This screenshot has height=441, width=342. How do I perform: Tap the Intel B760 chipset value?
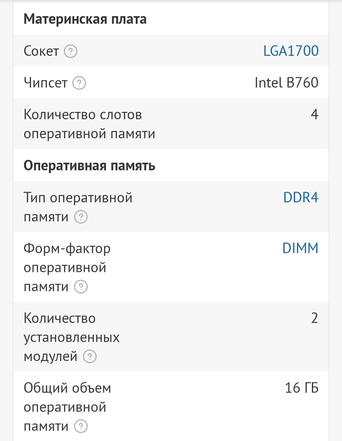click(286, 83)
